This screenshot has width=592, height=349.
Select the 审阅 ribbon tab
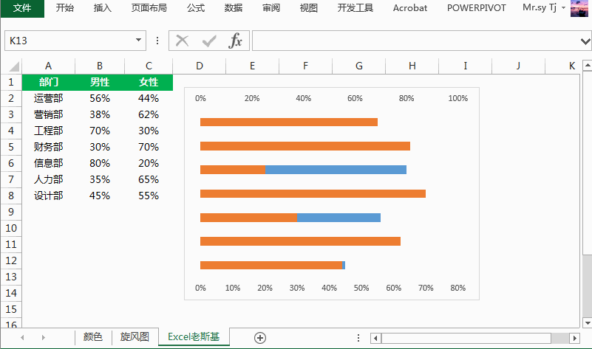[271, 8]
